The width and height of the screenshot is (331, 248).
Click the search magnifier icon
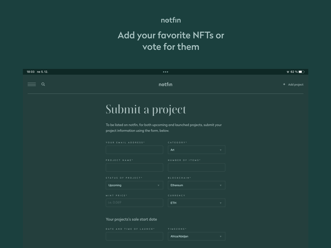43,84
